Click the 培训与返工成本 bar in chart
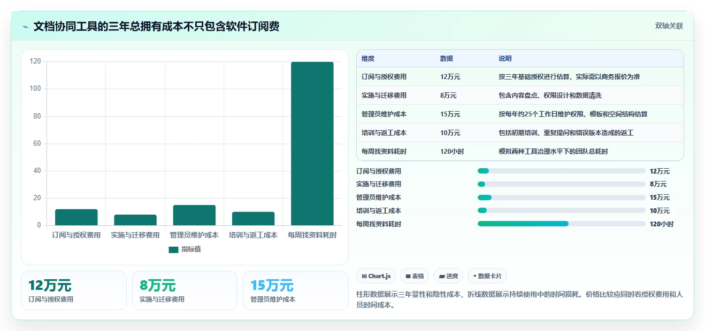 tap(253, 219)
